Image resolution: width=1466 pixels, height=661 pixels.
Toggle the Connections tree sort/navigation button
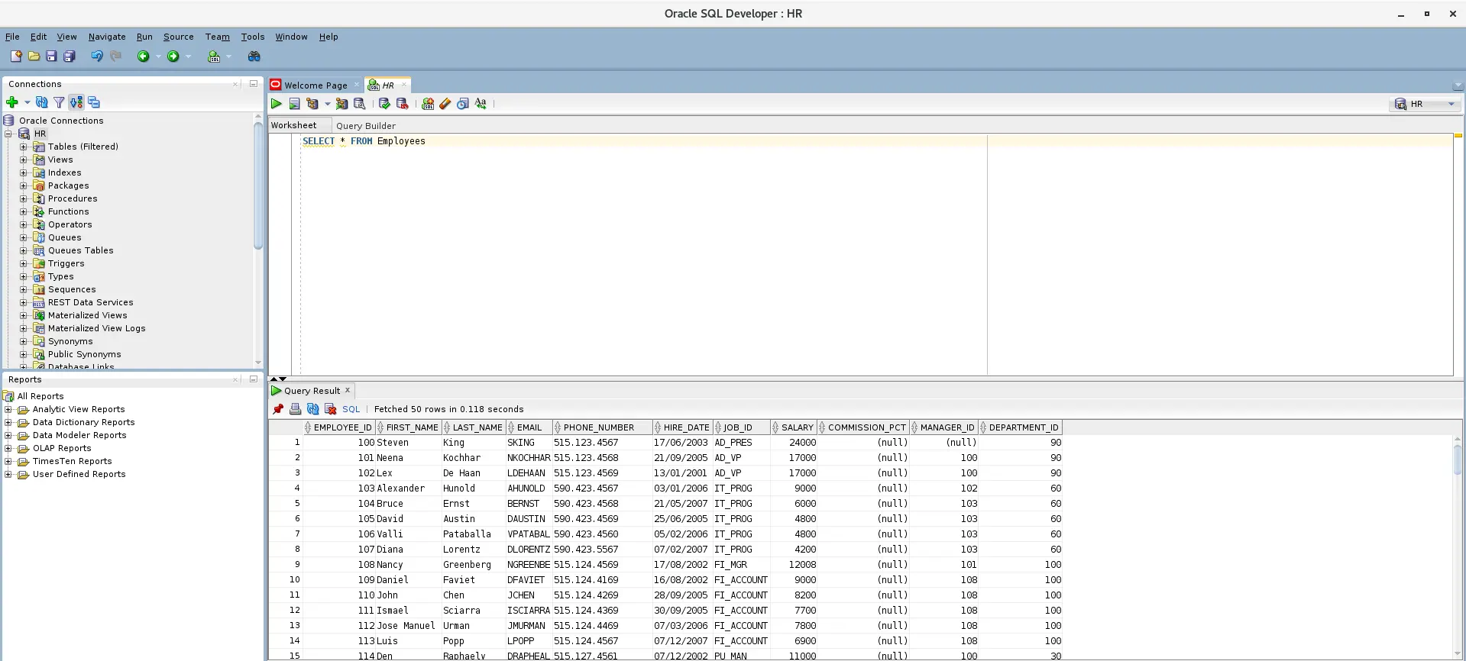tap(76, 102)
